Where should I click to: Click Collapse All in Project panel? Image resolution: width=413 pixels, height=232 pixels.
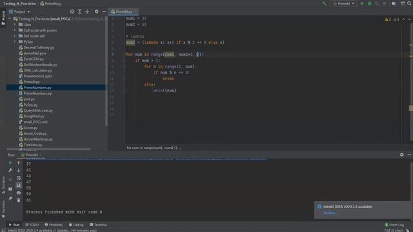coord(87,12)
